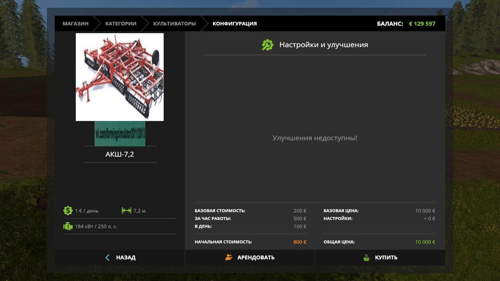Click the working width arrows icon
The width and height of the screenshot is (500, 281).
126,211
